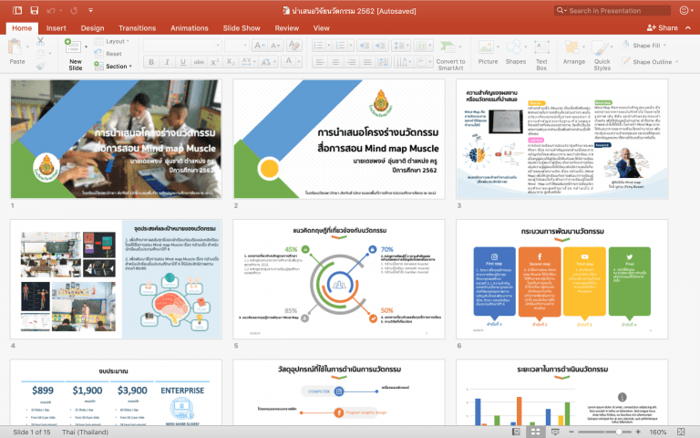
Task: Toggle Underline formatting
Action: click(182, 62)
